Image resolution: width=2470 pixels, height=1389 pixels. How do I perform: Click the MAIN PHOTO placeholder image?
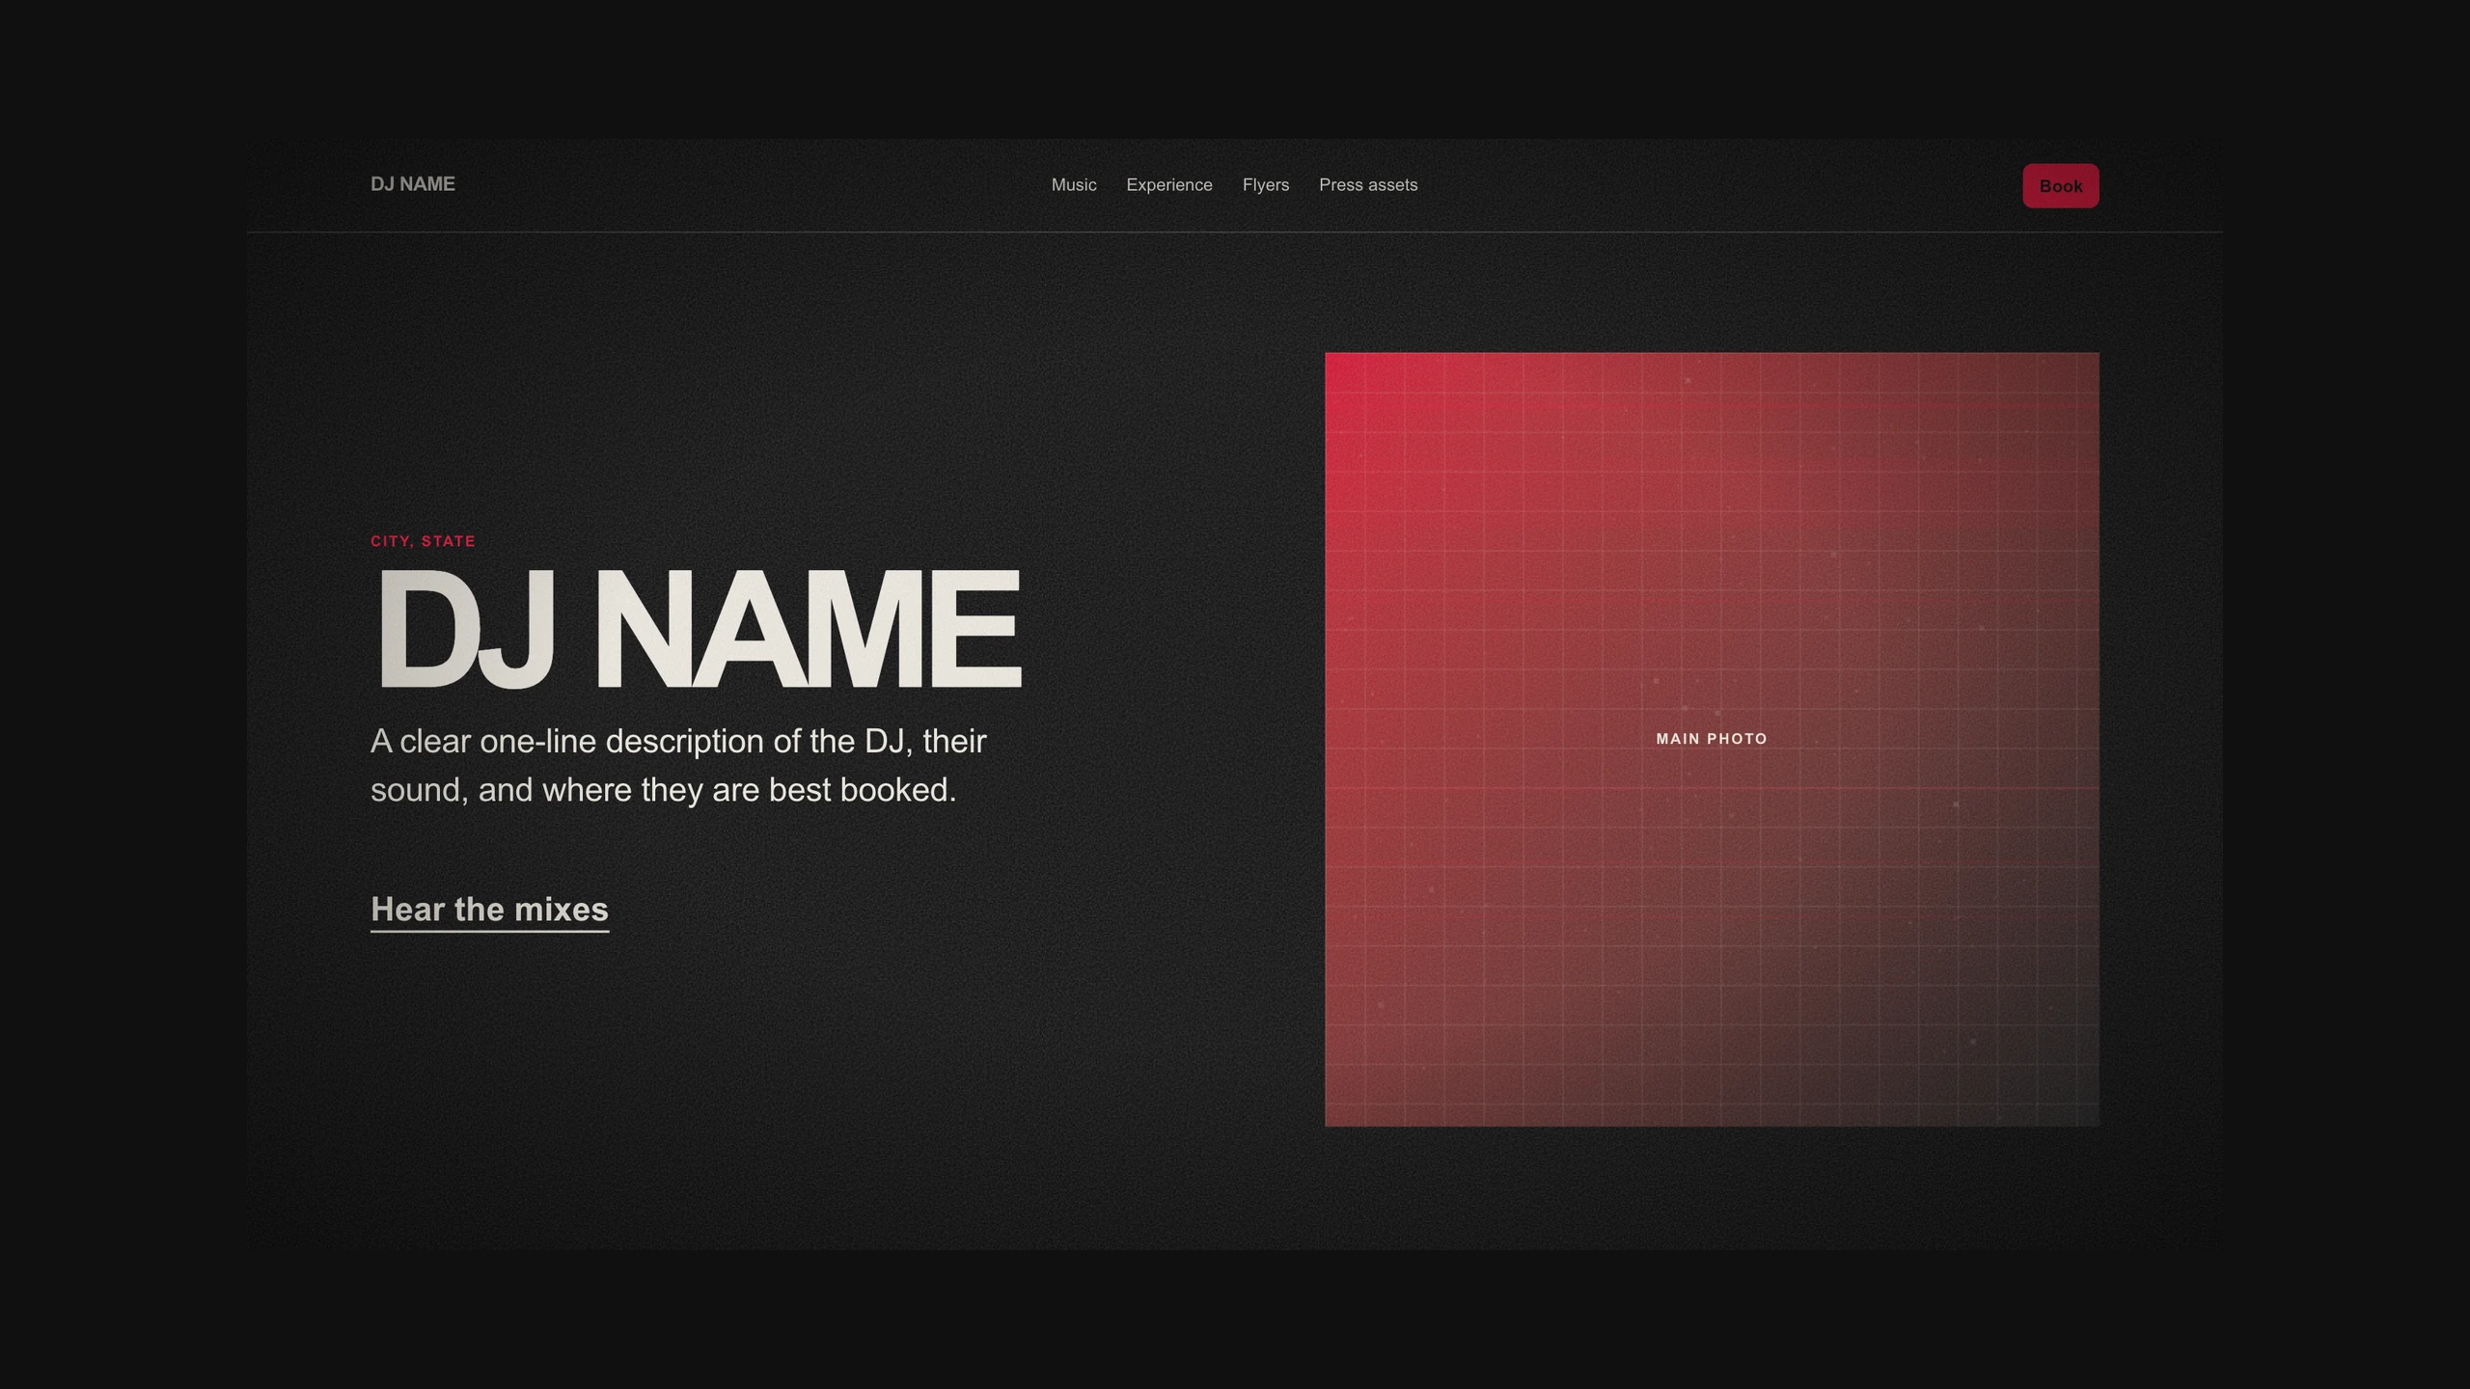click(x=1712, y=739)
